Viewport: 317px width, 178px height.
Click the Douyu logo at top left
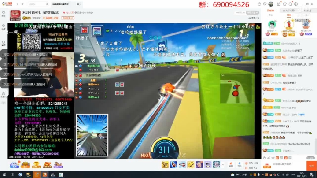point(7,4)
